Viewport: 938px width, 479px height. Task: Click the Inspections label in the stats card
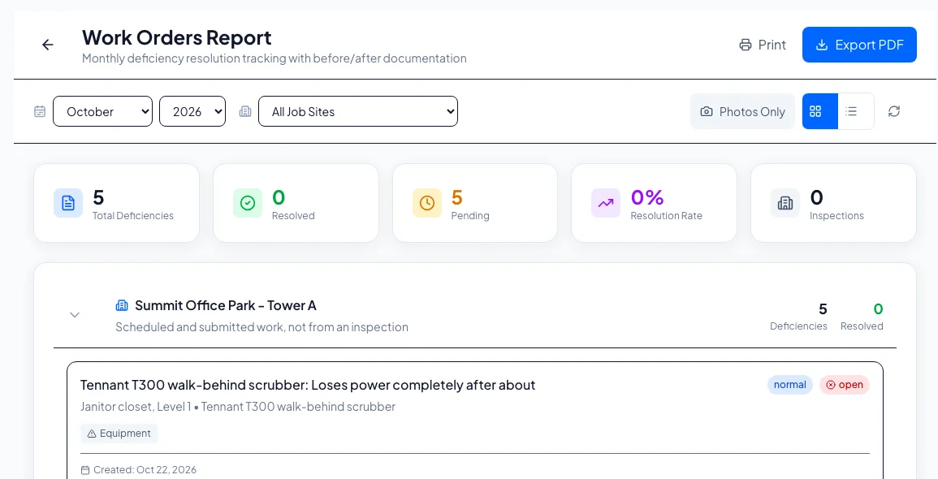coord(836,216)
